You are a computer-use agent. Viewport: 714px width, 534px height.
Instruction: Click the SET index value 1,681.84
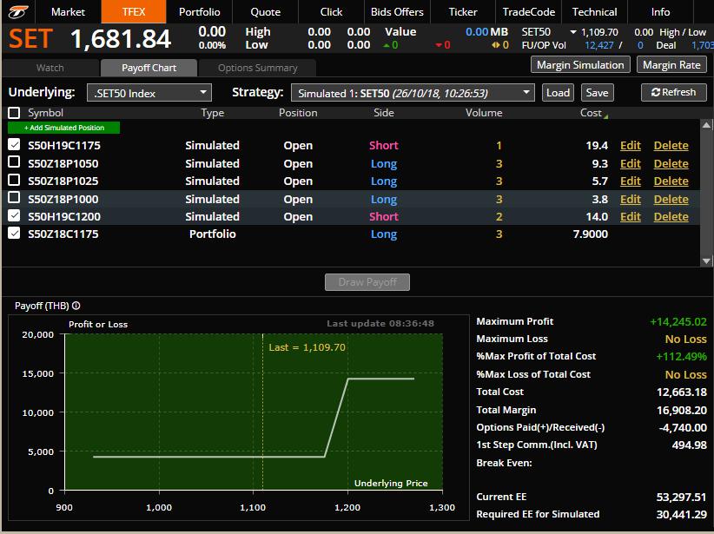[x=121, y=39]
